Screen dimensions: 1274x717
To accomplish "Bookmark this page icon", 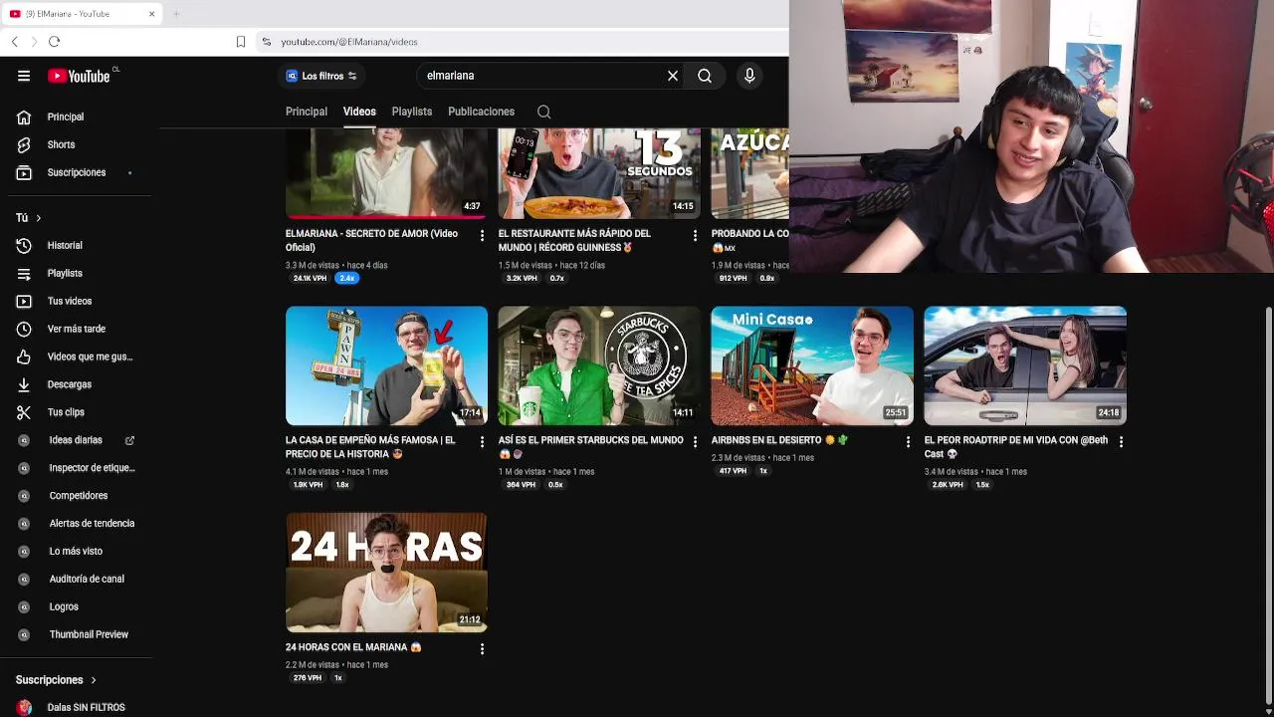I will click(241, 42).
